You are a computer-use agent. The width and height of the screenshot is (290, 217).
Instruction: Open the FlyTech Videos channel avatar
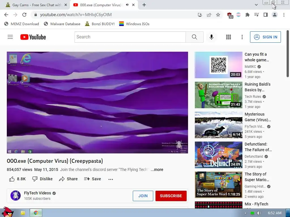click(16, 196)
